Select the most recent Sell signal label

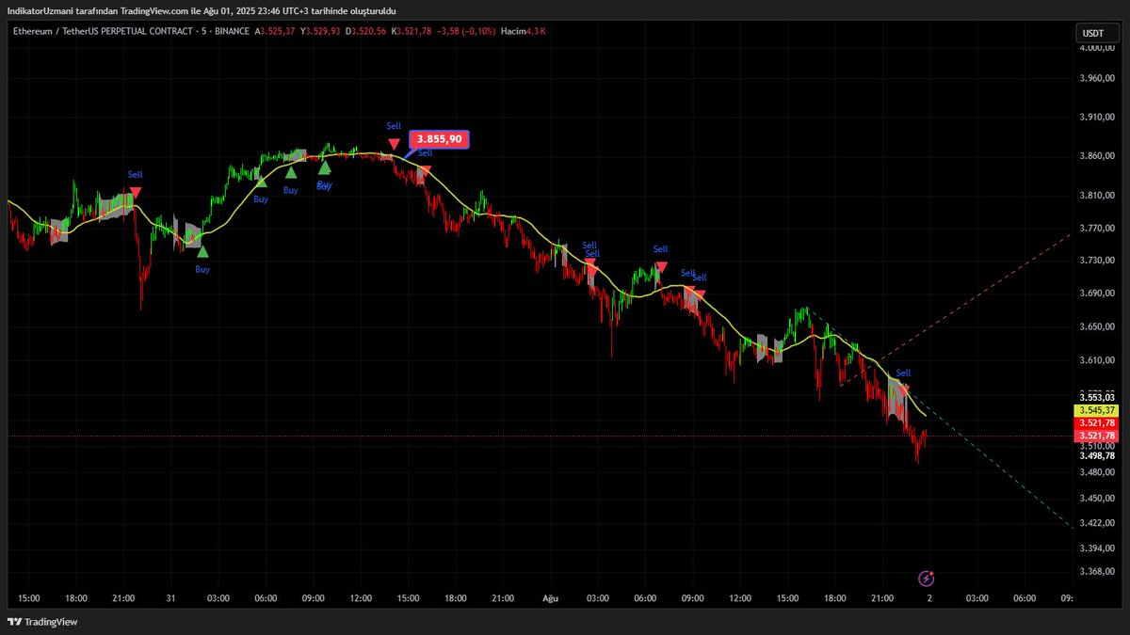point(904,373)
